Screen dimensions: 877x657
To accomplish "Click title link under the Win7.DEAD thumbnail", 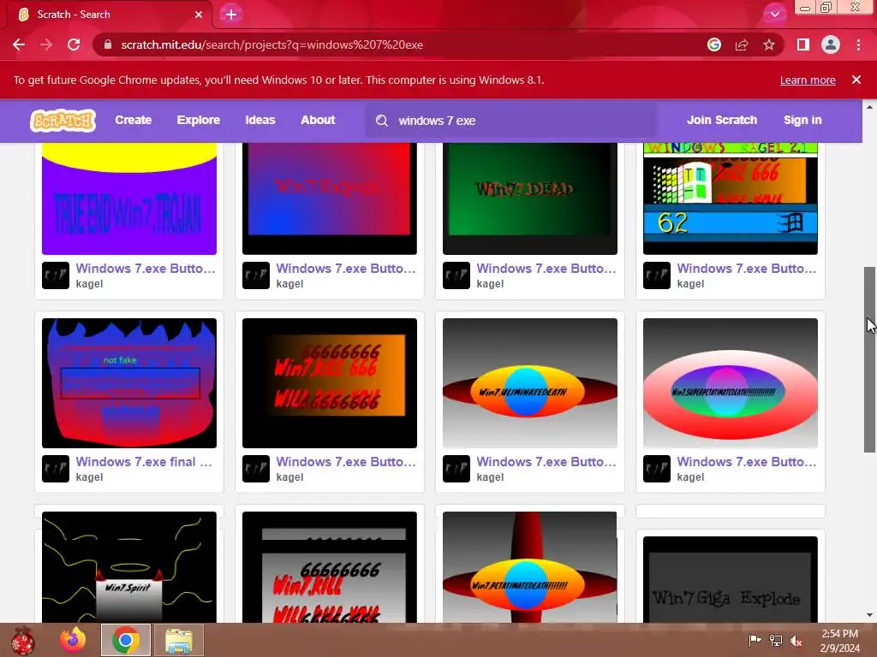I will (x=546, y=269).
